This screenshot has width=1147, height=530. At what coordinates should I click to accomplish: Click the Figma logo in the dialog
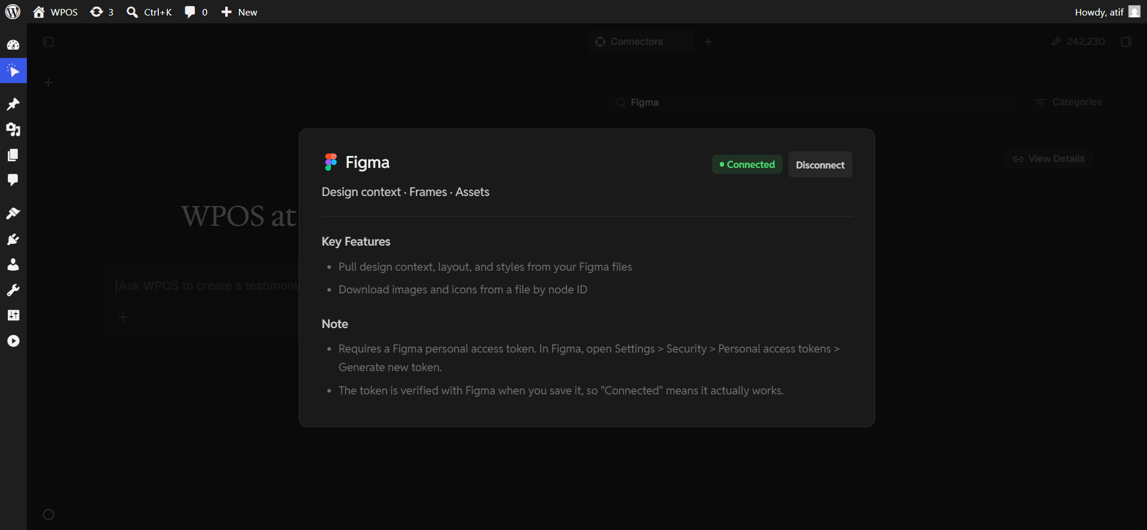coord(330,163)
